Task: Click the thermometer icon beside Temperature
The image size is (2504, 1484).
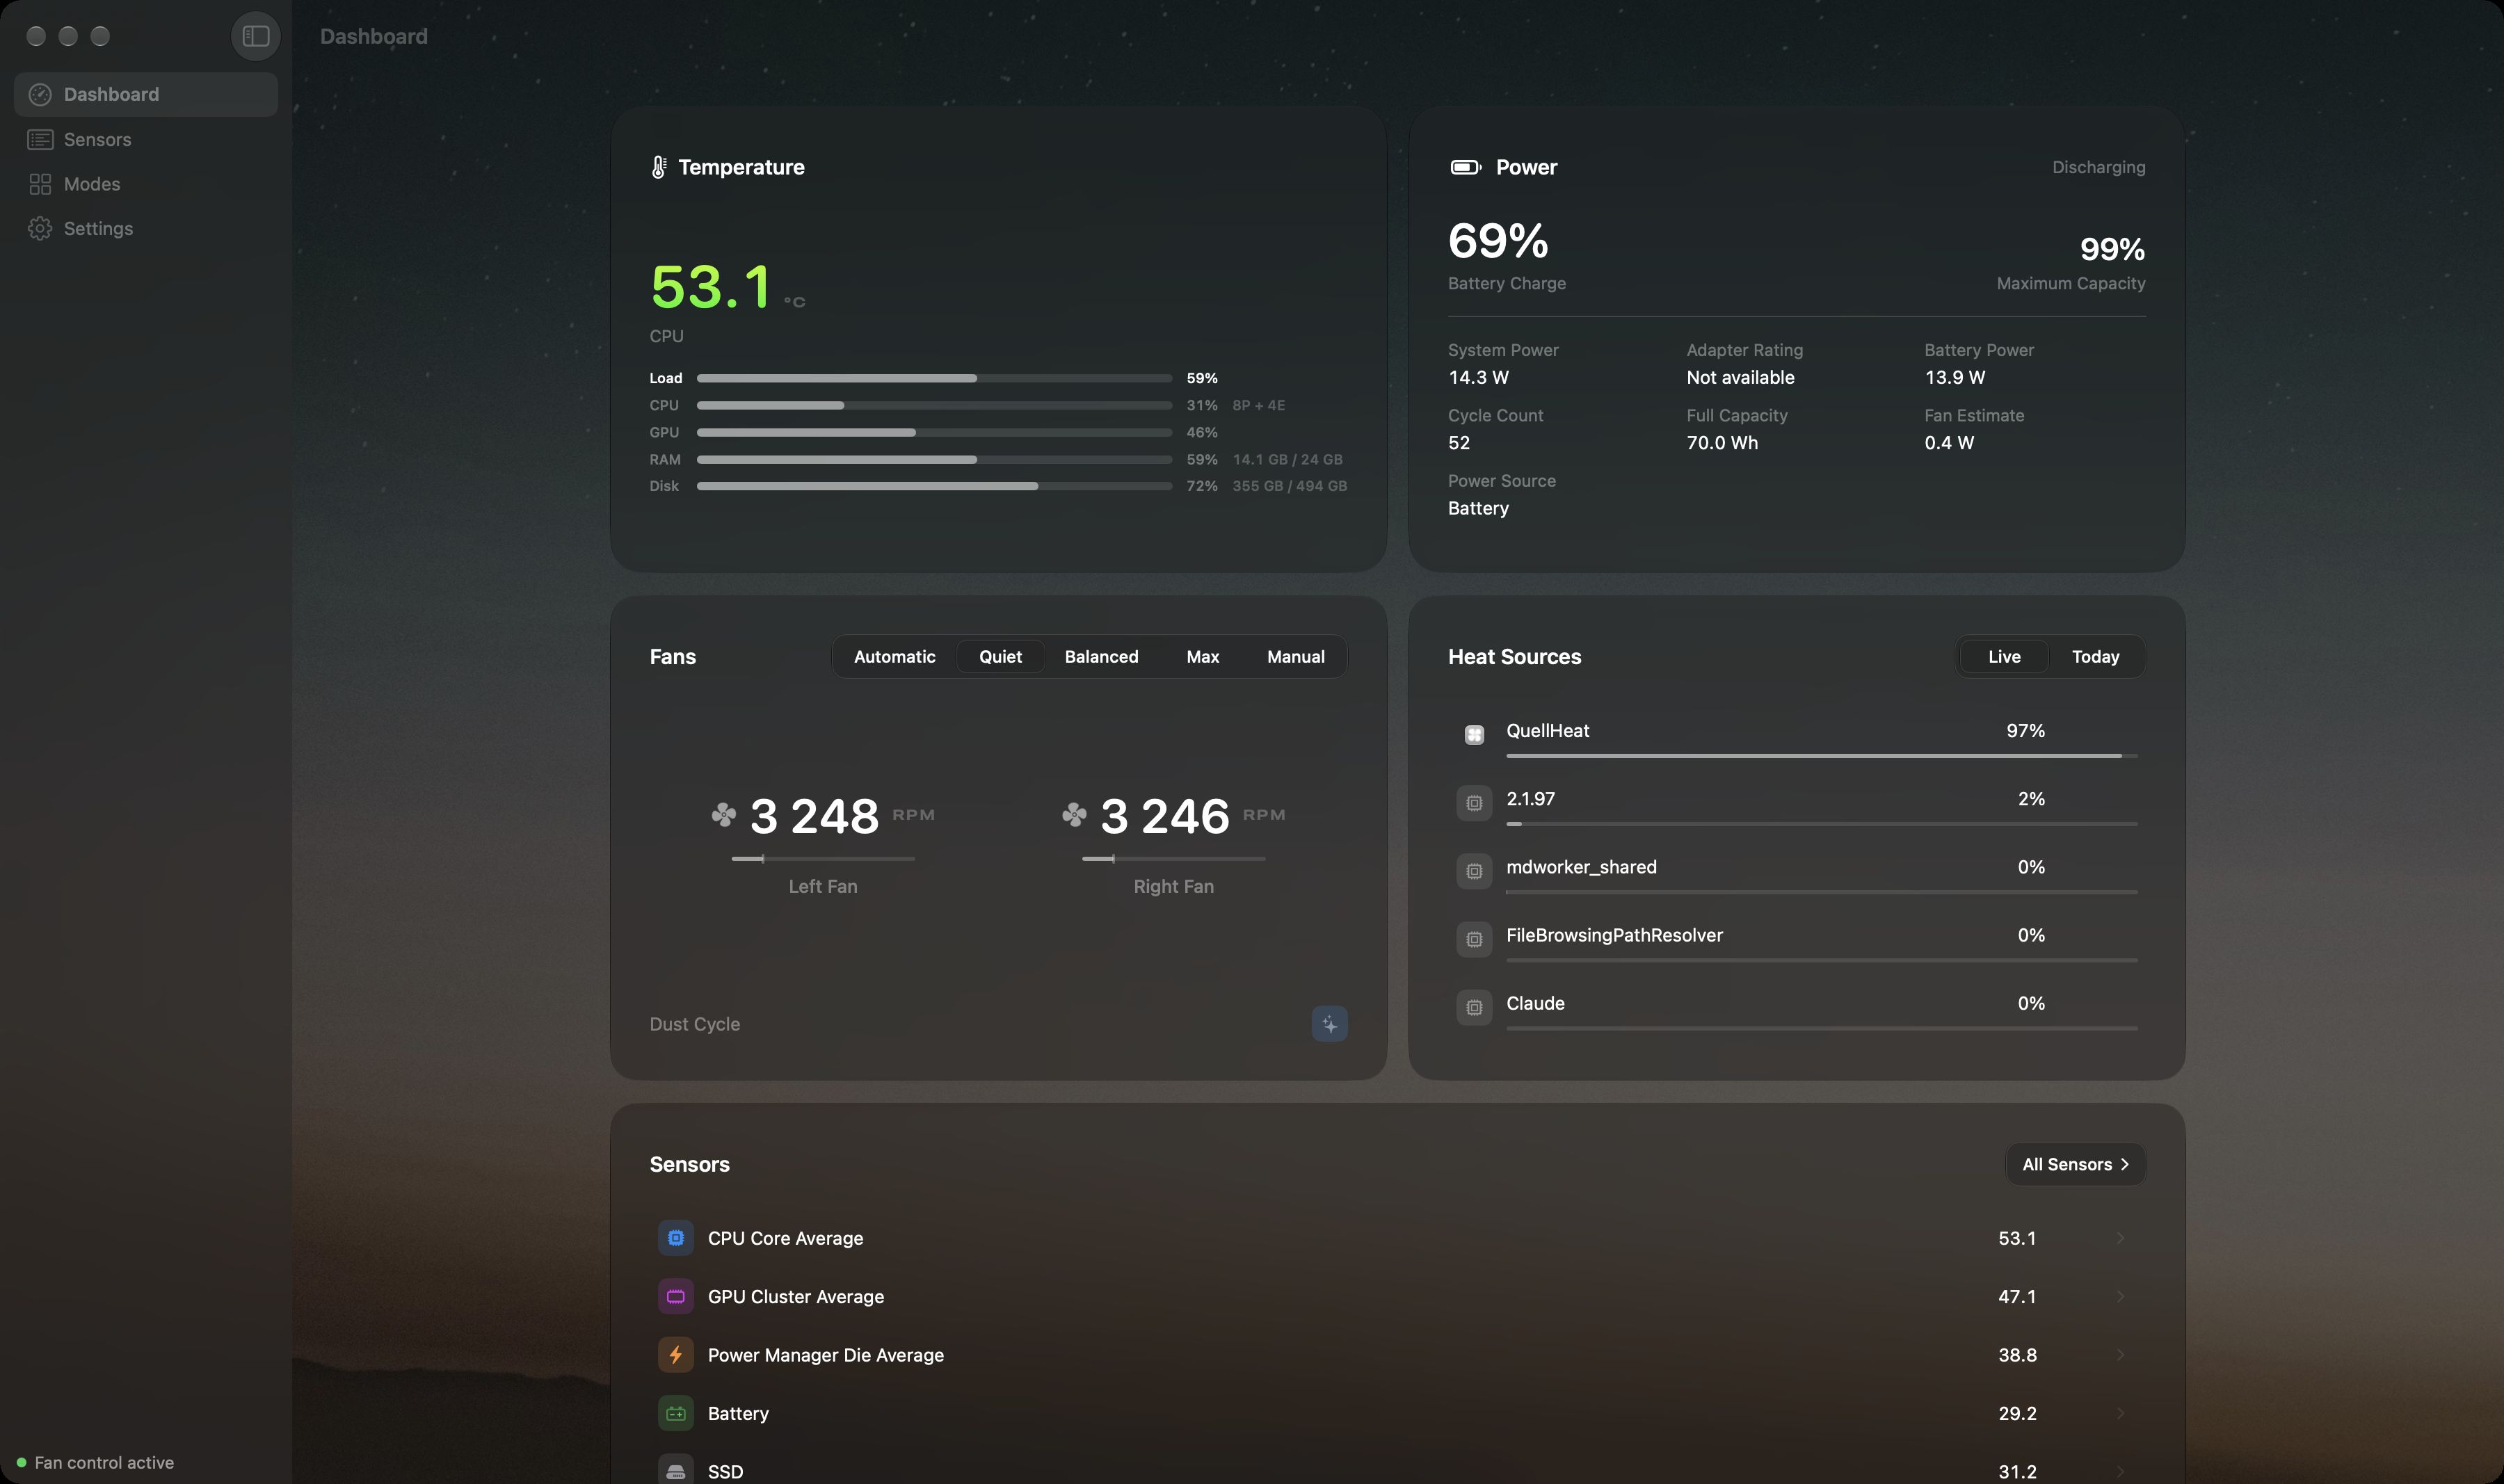Action: click(658, 167)
